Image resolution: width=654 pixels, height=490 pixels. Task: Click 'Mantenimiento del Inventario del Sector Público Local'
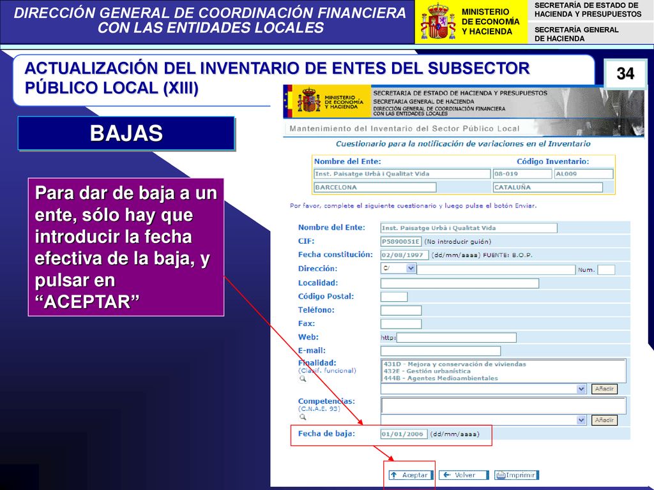point(404,129)
